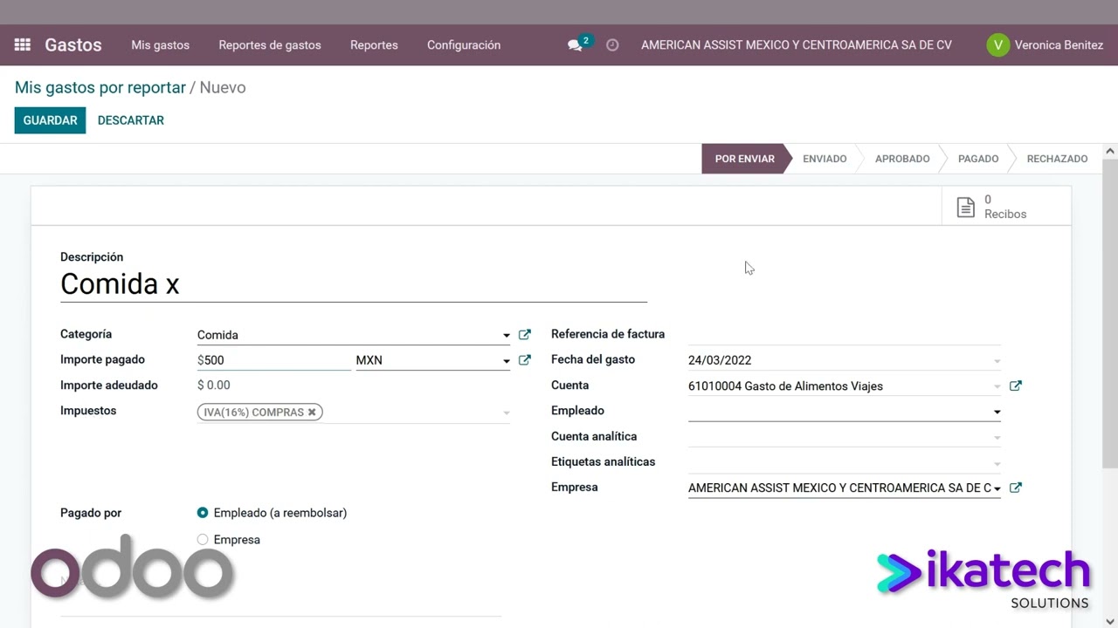Click the GUARDAR button

tap(50, 120)
